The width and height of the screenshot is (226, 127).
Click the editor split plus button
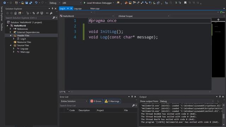click(218, 20)
